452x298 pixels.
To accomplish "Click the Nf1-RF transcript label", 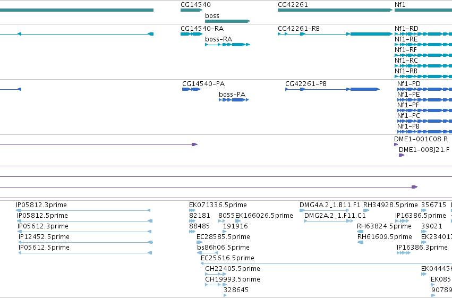I will (x=406, y=50).
